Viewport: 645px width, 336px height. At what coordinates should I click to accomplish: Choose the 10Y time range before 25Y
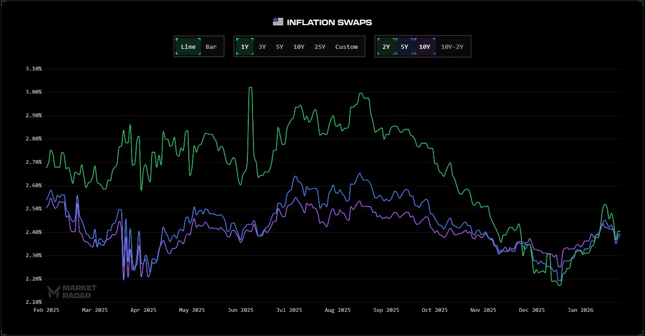(299, 47)
